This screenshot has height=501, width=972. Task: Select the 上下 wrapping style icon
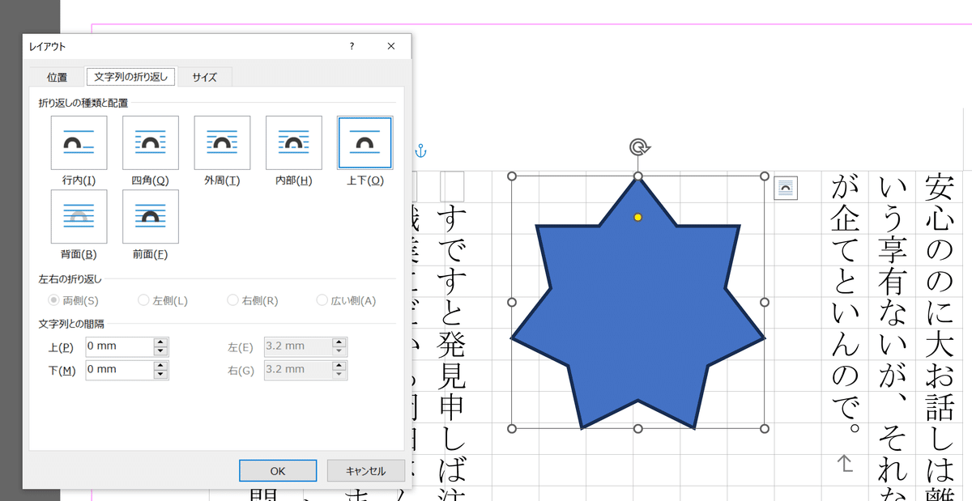(365, 142)
